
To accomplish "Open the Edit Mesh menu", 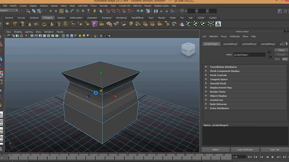I will coord(83,6).
